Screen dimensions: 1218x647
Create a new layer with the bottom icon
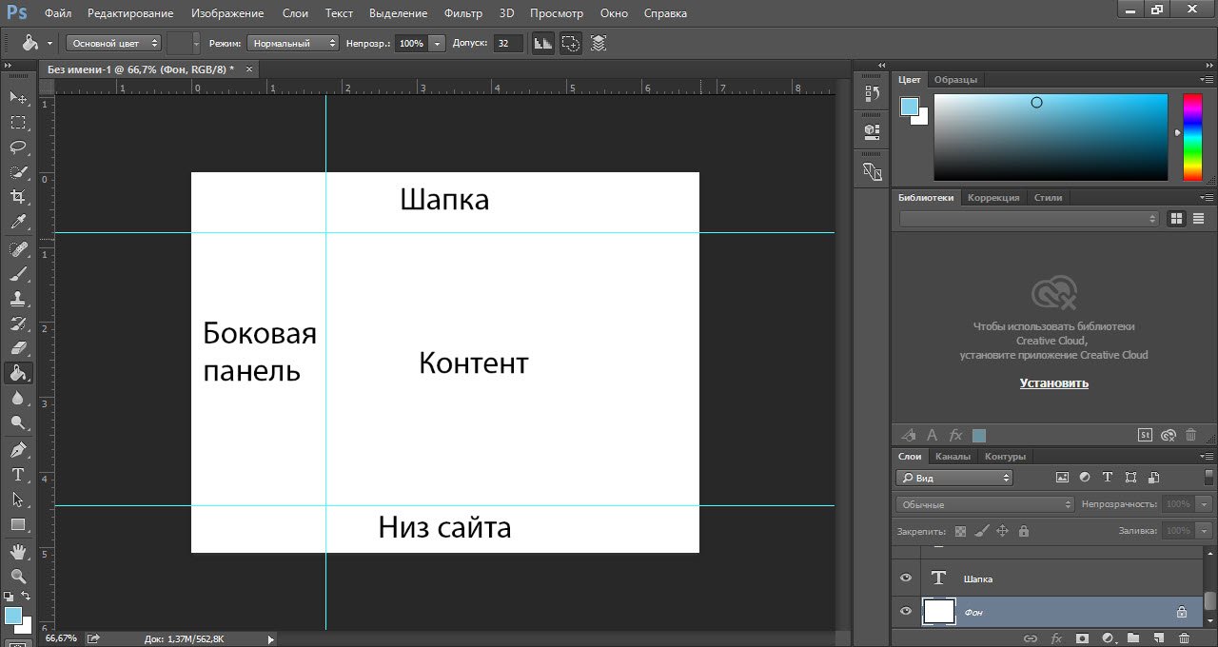[x=1158, y=637]
